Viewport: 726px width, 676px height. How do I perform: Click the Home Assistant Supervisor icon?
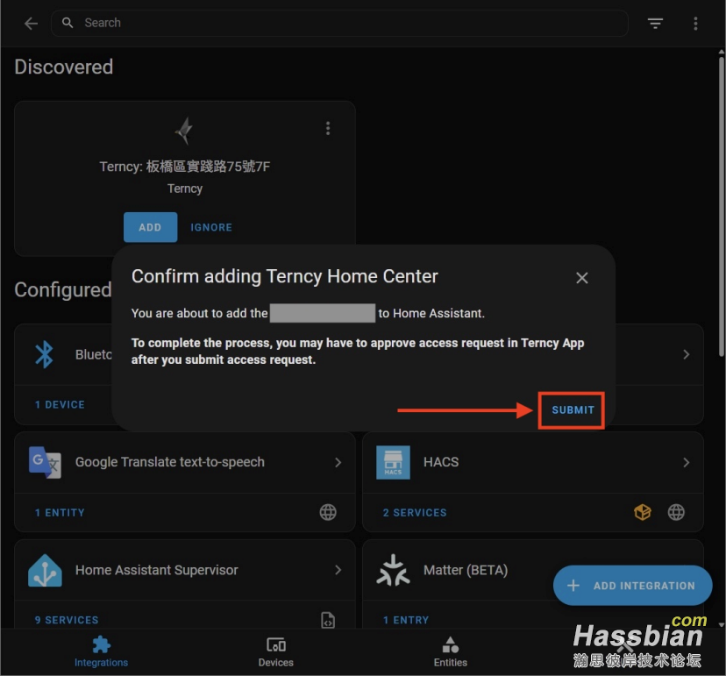[x=45, y=570]
